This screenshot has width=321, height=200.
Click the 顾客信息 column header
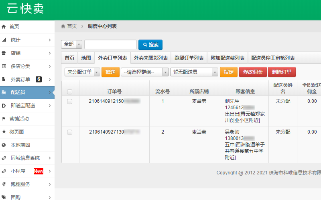click(245, 92)
